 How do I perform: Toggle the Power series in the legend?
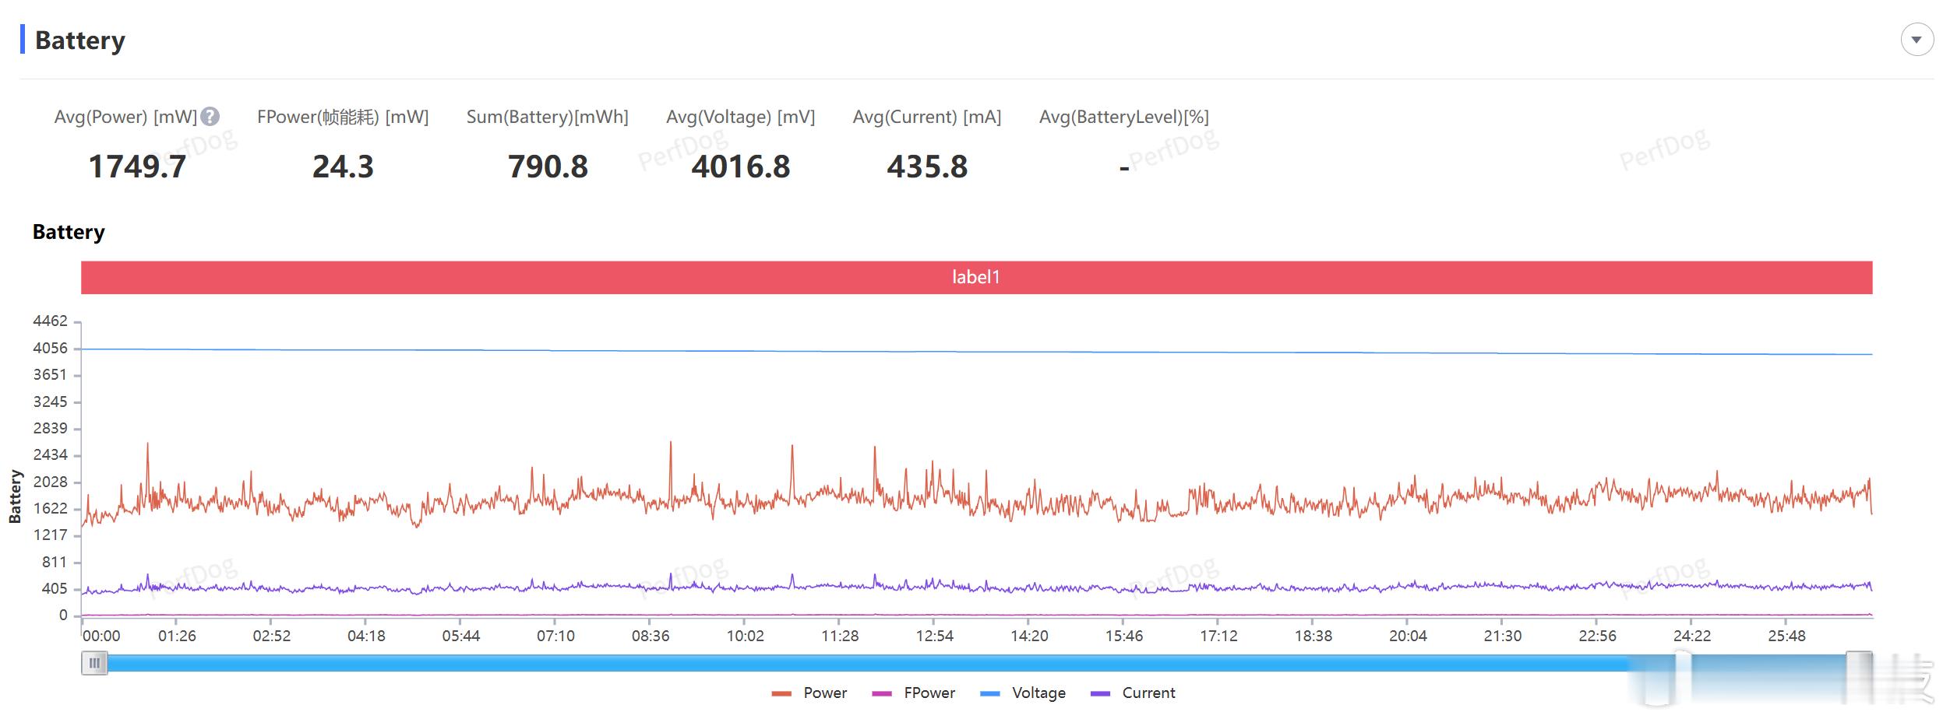coord(825,693)
